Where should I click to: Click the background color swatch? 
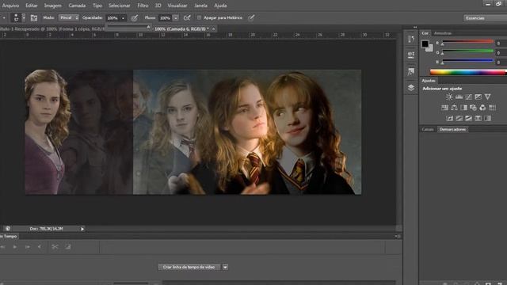[430, 49]
